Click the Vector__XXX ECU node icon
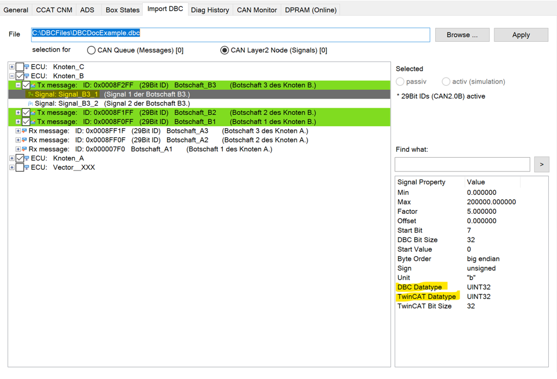This screenshot has height=379, width=557. click(27, 167)
